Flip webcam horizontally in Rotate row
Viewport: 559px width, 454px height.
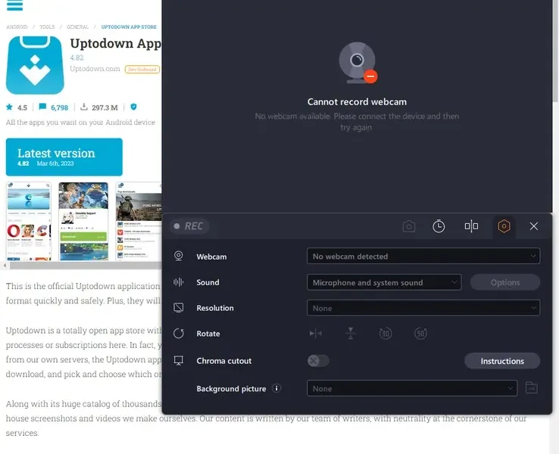316,334
